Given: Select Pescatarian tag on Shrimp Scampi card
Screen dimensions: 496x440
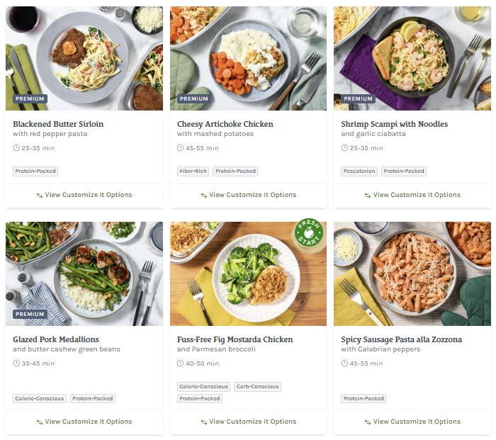Looking at the screenshot, I should [x=359, y=171].
